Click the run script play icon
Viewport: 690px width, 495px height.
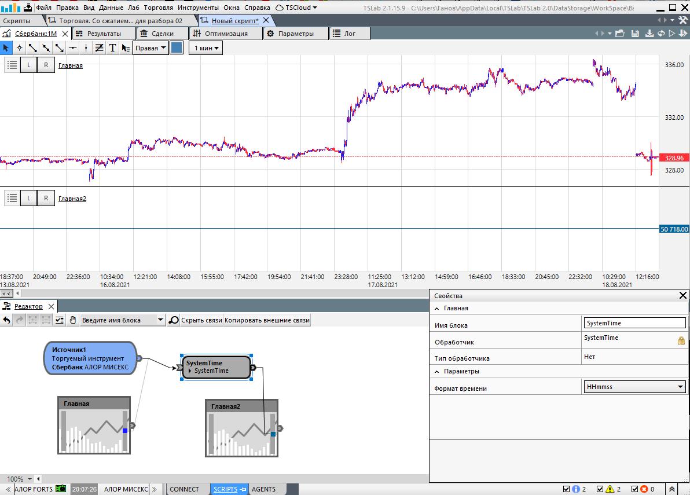(x=671, y=34)
